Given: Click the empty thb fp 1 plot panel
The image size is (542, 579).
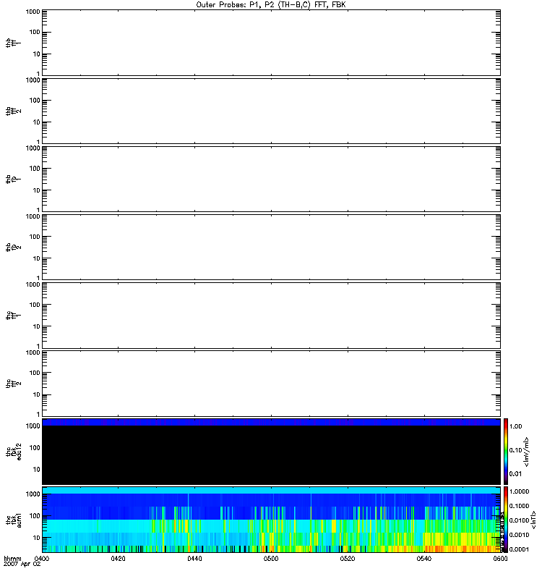Looking at the screenshot, I should pyautogui.click(x=271, y=179).
